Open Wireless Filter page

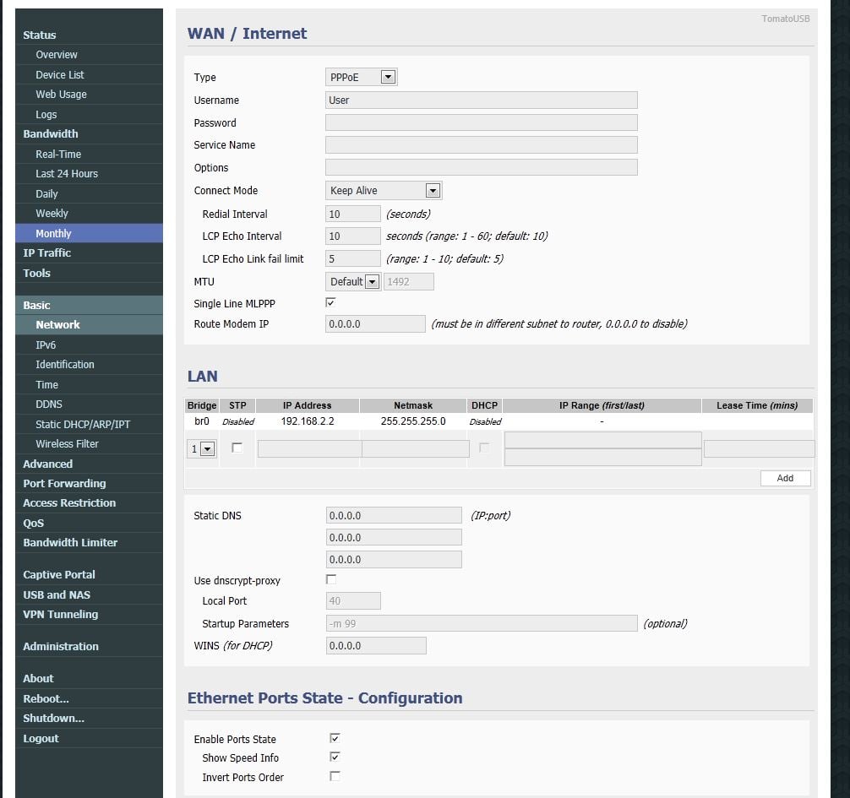(67, 443)
